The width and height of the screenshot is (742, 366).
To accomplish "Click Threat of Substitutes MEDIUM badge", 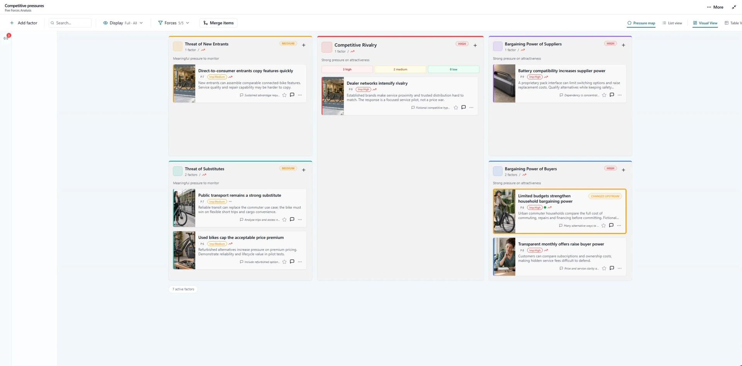I will (288, 169).
